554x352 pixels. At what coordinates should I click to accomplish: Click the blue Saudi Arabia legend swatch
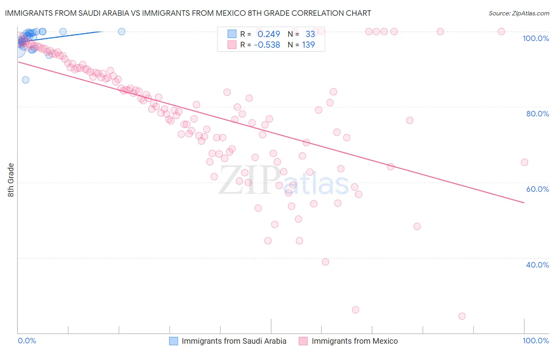174,341
